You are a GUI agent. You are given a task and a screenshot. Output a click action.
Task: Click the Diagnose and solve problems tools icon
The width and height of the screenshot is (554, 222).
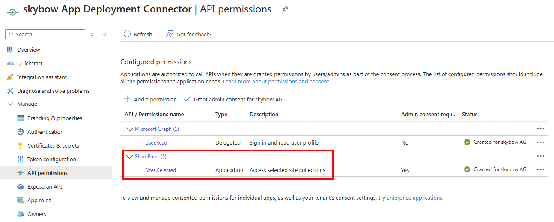(x=10, y=91)
